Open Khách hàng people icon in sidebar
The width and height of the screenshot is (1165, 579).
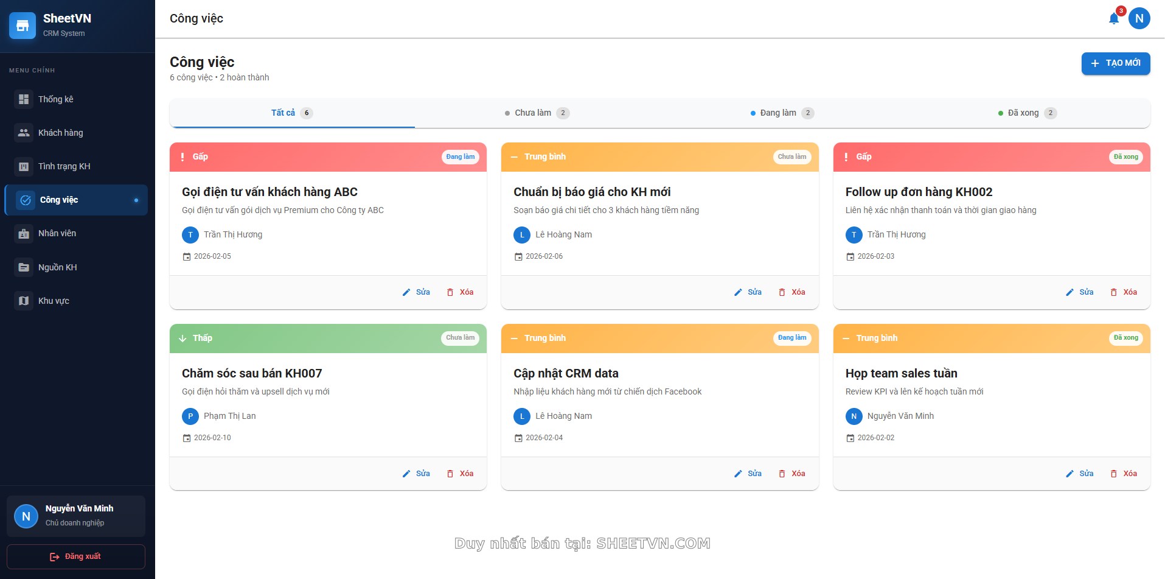point(24,133)
